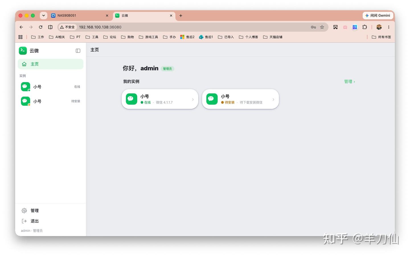The height and width of the screenshot is (256, 410).
Task: Go to 主页 in the sidebar
Action: pyautogui.click(x=51, y=64)
